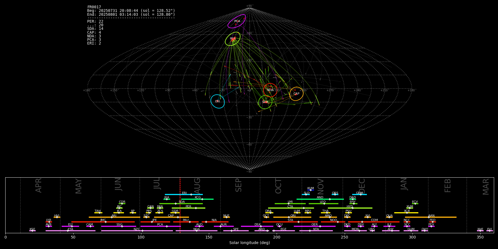Select the 'CAP: 4' count entry

point(94,32)
